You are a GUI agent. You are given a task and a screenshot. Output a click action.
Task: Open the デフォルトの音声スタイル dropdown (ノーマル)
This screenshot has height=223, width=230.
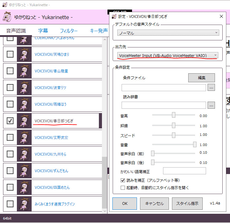point(168,33)
